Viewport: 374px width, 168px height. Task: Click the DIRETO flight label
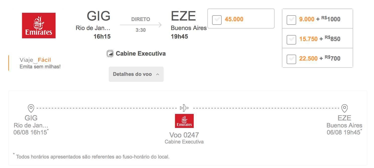pos(141,19)
